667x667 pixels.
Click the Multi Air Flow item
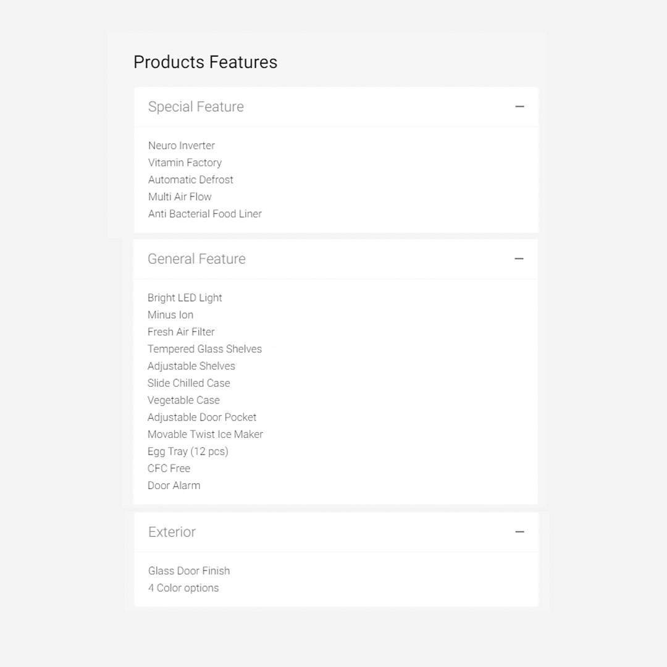pyautogui.click(x=180, y=196)
